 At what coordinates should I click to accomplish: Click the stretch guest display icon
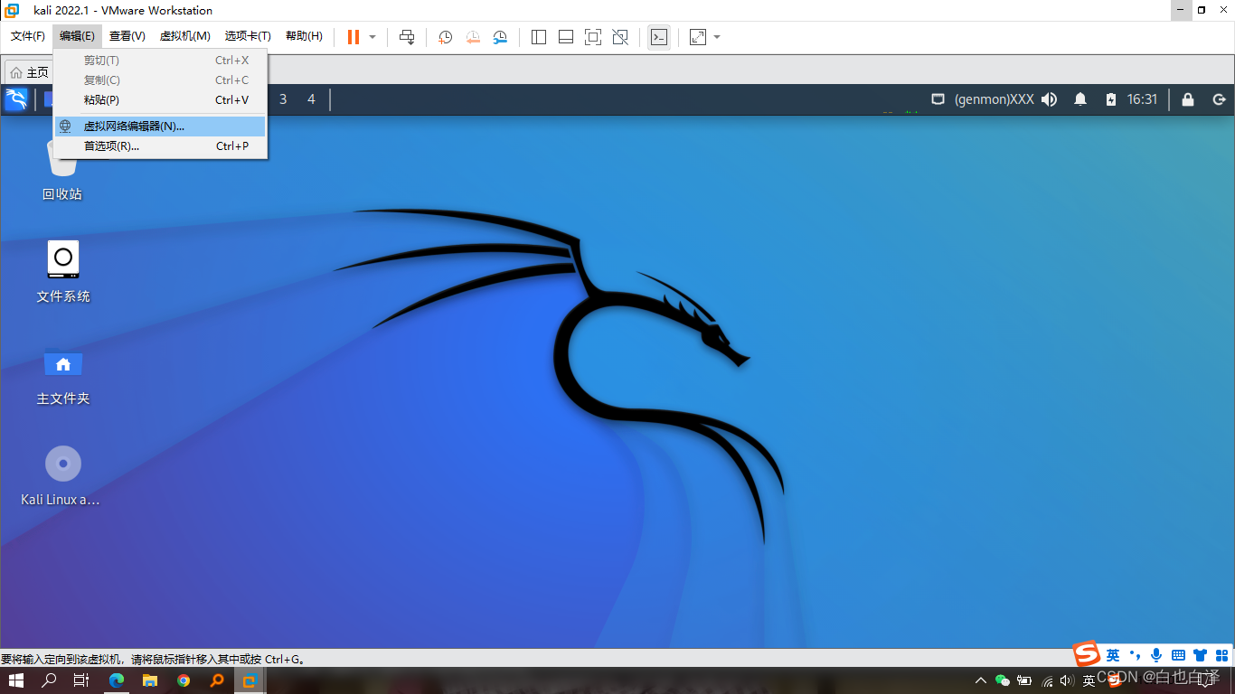698,37
